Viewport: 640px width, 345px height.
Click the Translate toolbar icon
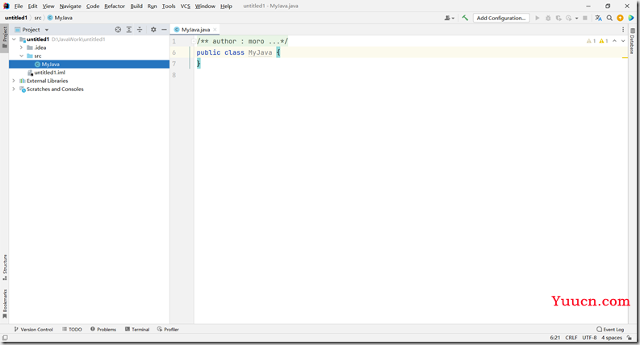tap(598, 18)
